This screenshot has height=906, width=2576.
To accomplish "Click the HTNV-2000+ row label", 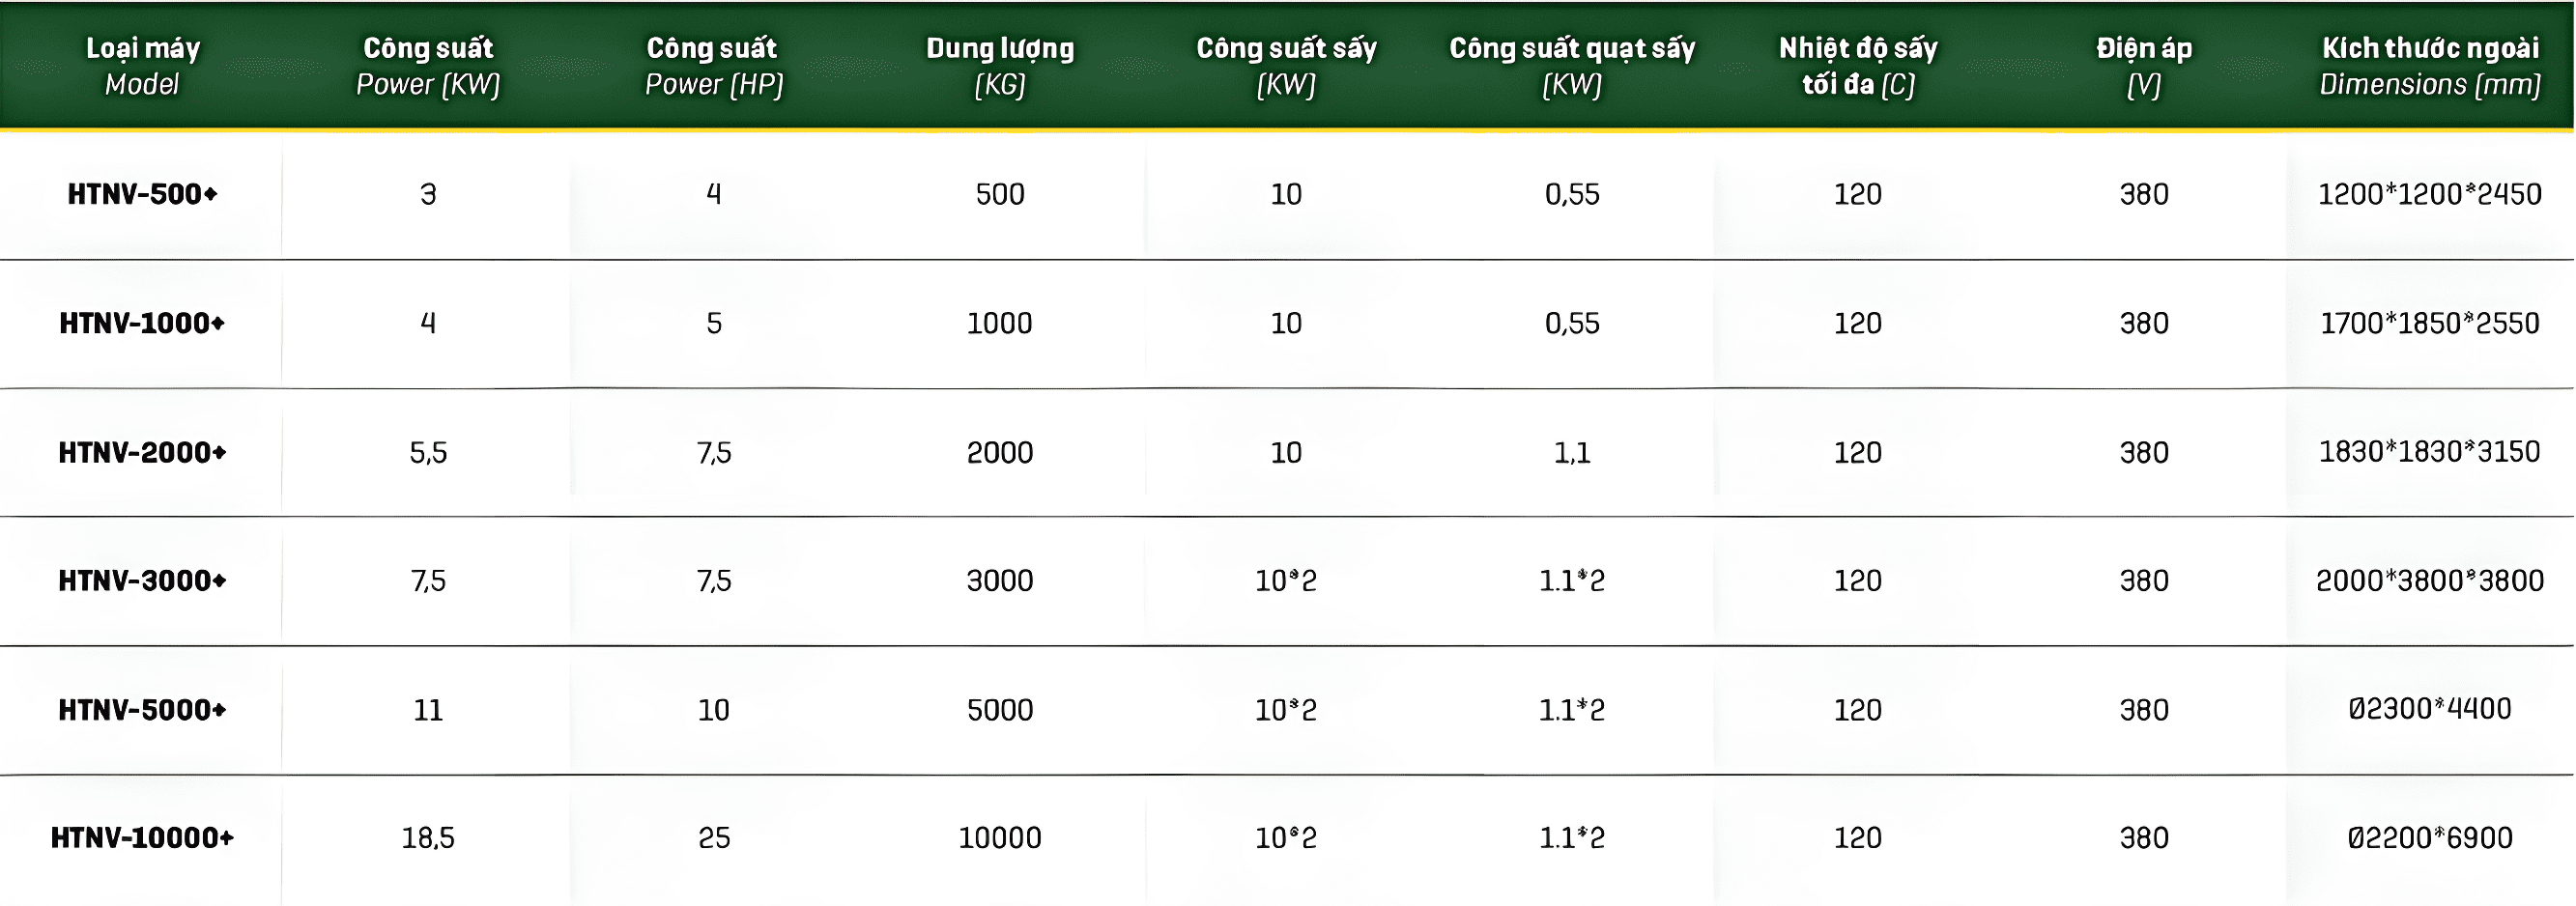I will (x=142, y=452).
